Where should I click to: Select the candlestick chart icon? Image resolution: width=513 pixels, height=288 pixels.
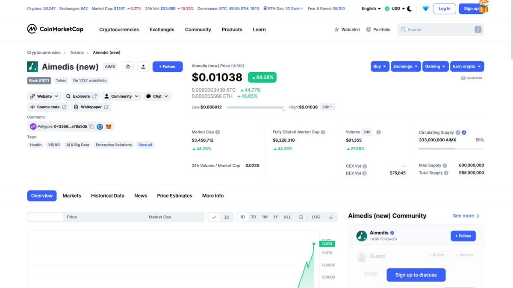click(x=227, y=217)
